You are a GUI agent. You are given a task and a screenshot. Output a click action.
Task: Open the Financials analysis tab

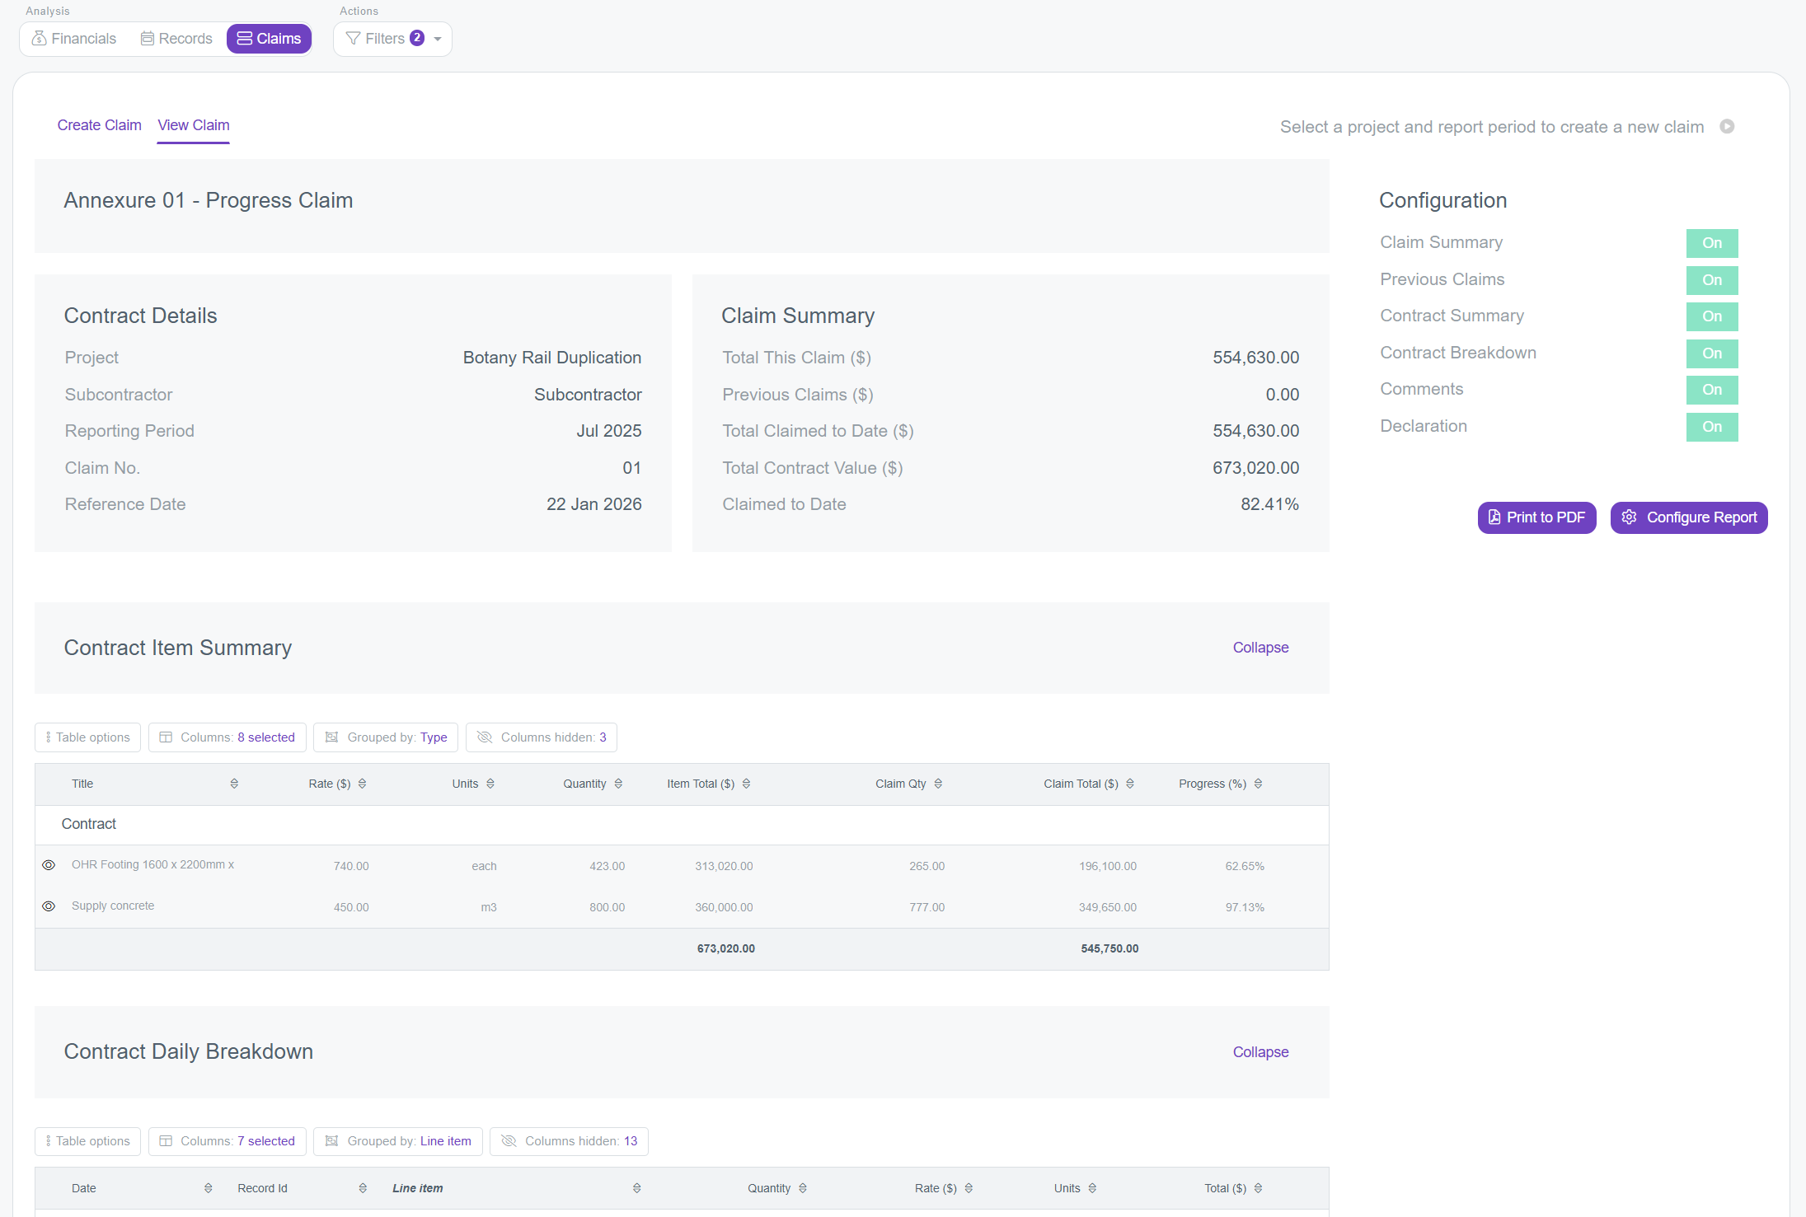point(74,39)
